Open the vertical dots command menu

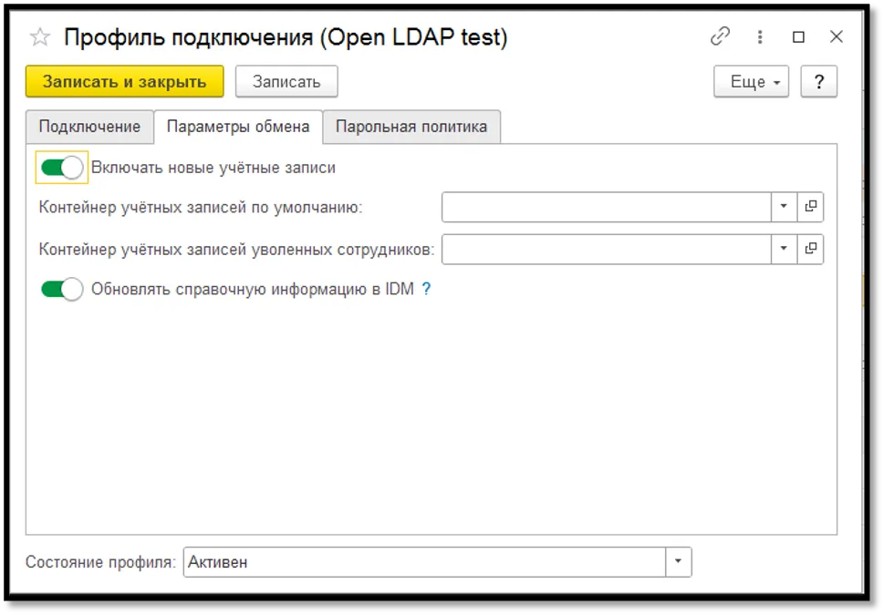tap(759, 37)
